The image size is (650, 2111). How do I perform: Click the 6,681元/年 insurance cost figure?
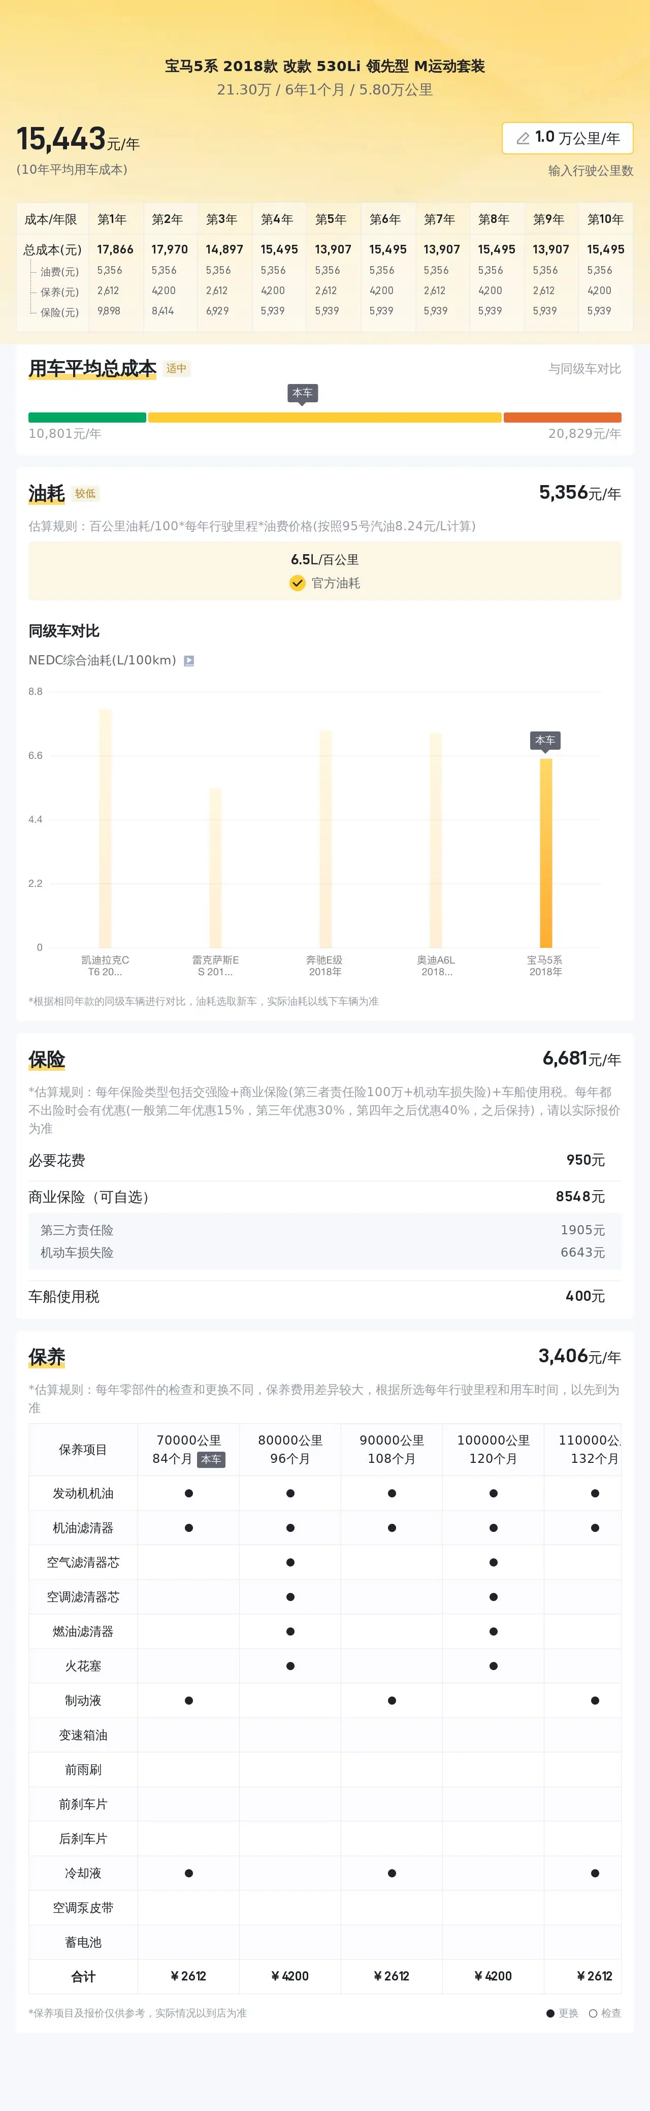[582, 1059]
